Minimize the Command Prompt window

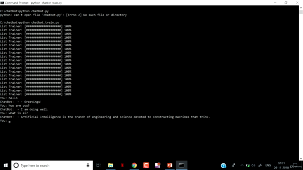pos(275,3)
